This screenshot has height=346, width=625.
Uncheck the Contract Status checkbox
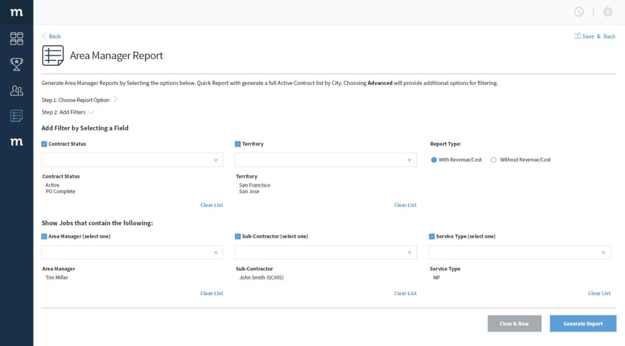click(x=44, y=143)
